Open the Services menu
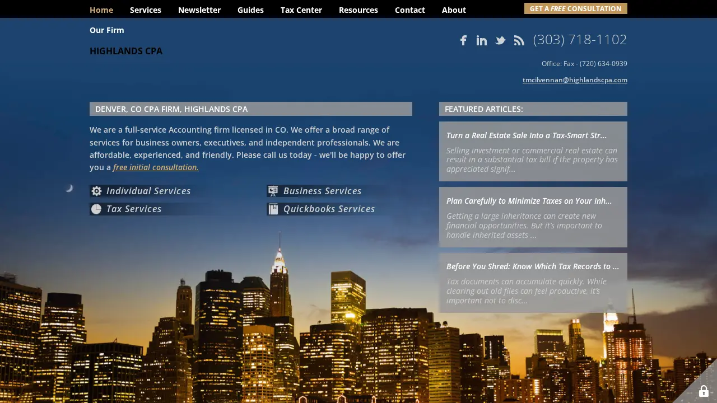 click(146, 10)
